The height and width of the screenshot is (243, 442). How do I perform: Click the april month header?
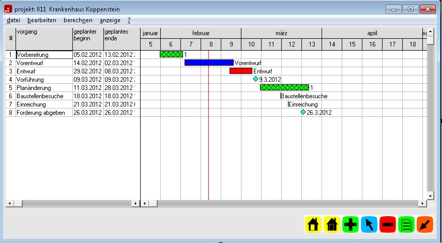coord(372,33)
